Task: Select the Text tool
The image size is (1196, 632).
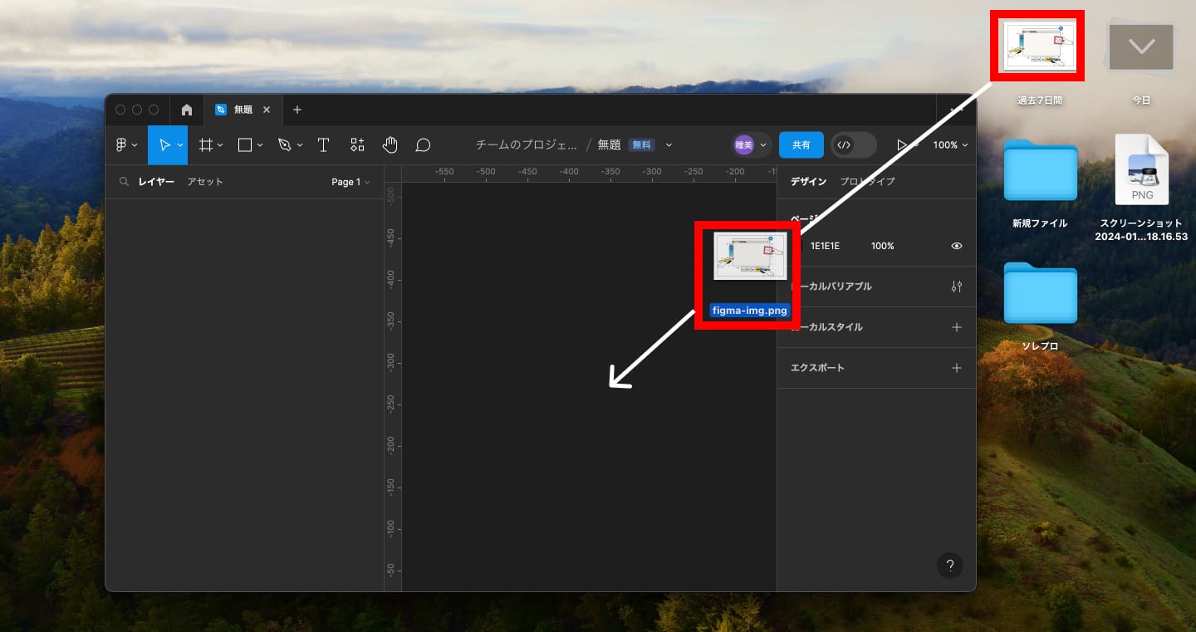Action: [x=324, y=145]
